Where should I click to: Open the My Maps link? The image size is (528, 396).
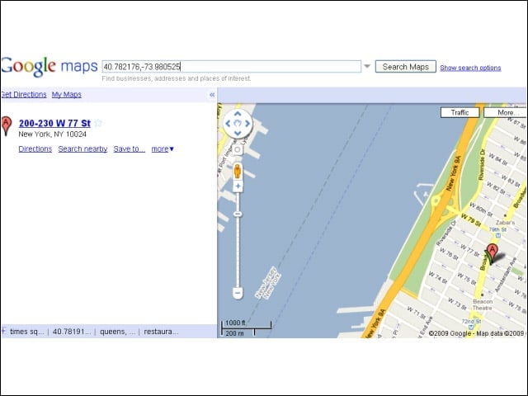(x=67, y=95)
